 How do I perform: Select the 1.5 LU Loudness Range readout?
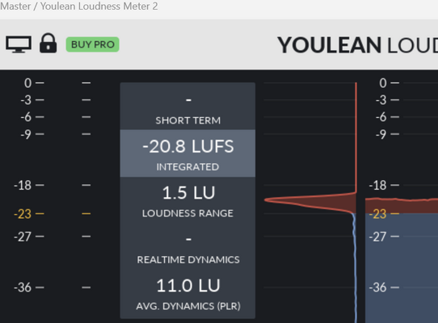[187, 201]
